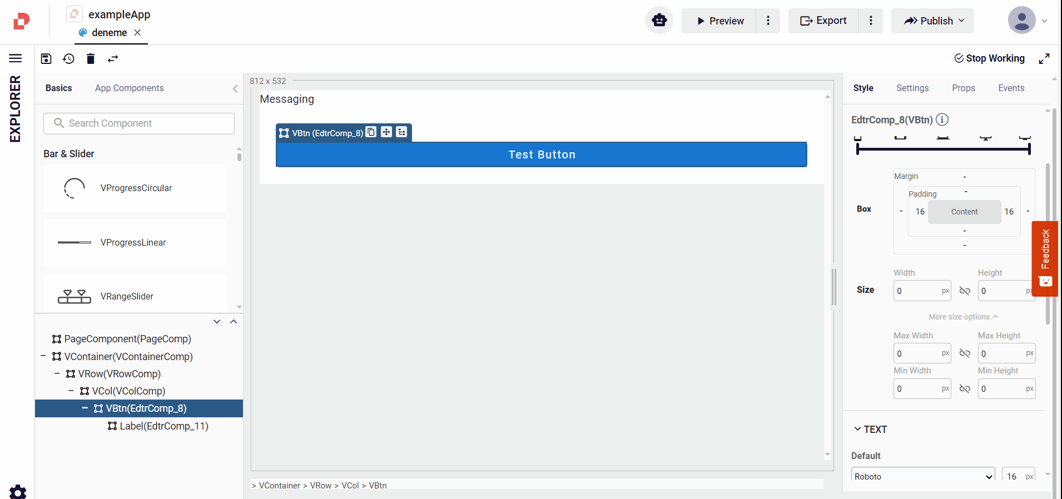Switch to the App Components tab
The image size is (1062, 499).
pyautogui.click(x=129, y=88)
